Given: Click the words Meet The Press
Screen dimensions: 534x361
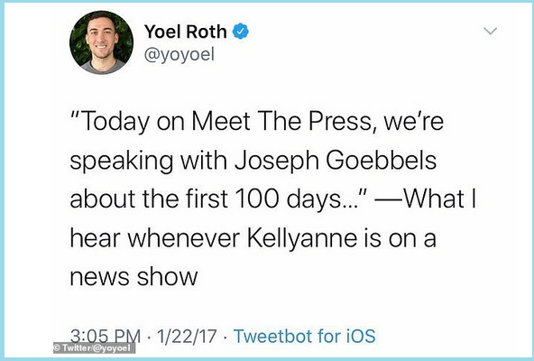Looking at the screenshot, I should tap(281, 121).
